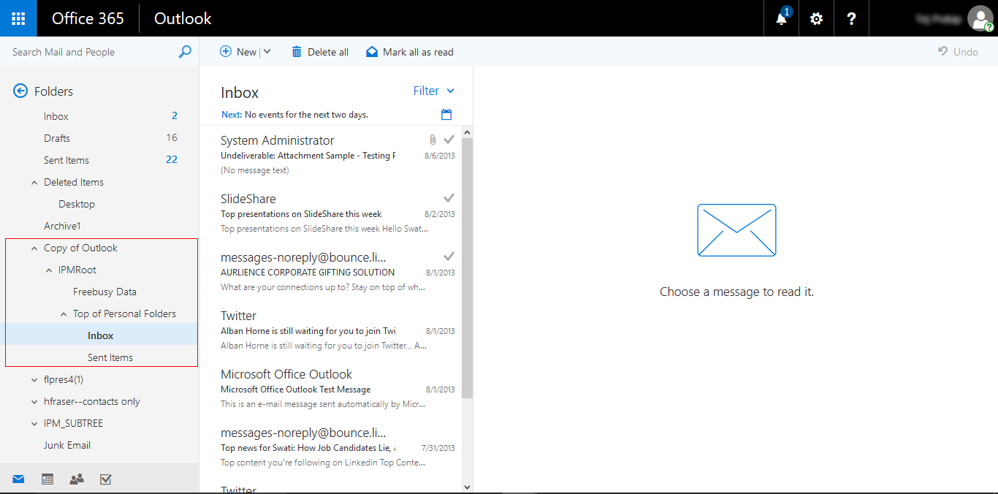Click checkmark on SlideShare message
This screenshot has width=998, height=494.
click(449, 197)
